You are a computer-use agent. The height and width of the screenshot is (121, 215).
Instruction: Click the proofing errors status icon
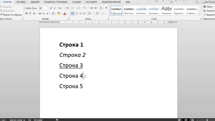(30, 120)
